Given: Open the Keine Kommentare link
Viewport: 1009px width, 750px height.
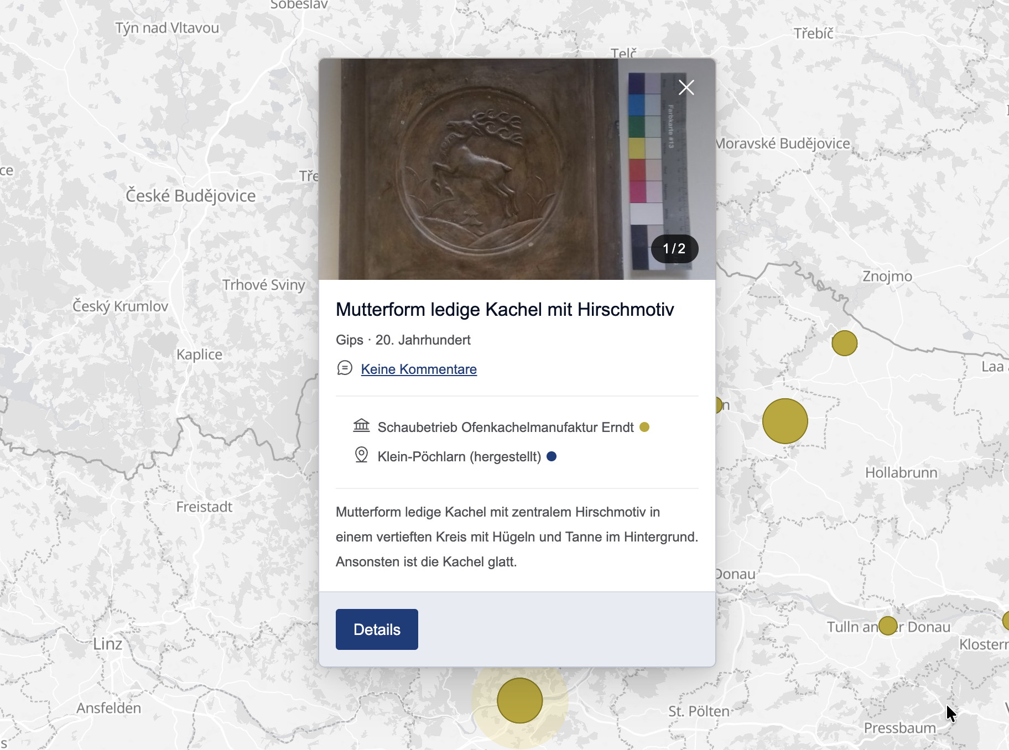Looking at the screenshot, I should (419, 369).
